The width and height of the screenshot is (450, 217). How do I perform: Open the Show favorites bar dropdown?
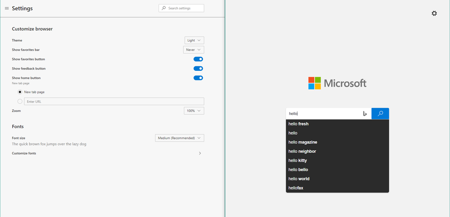pos(193,50)
